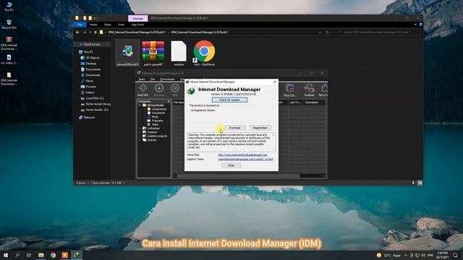
Task: Click the Windows Start button
Action: (5, 255)
